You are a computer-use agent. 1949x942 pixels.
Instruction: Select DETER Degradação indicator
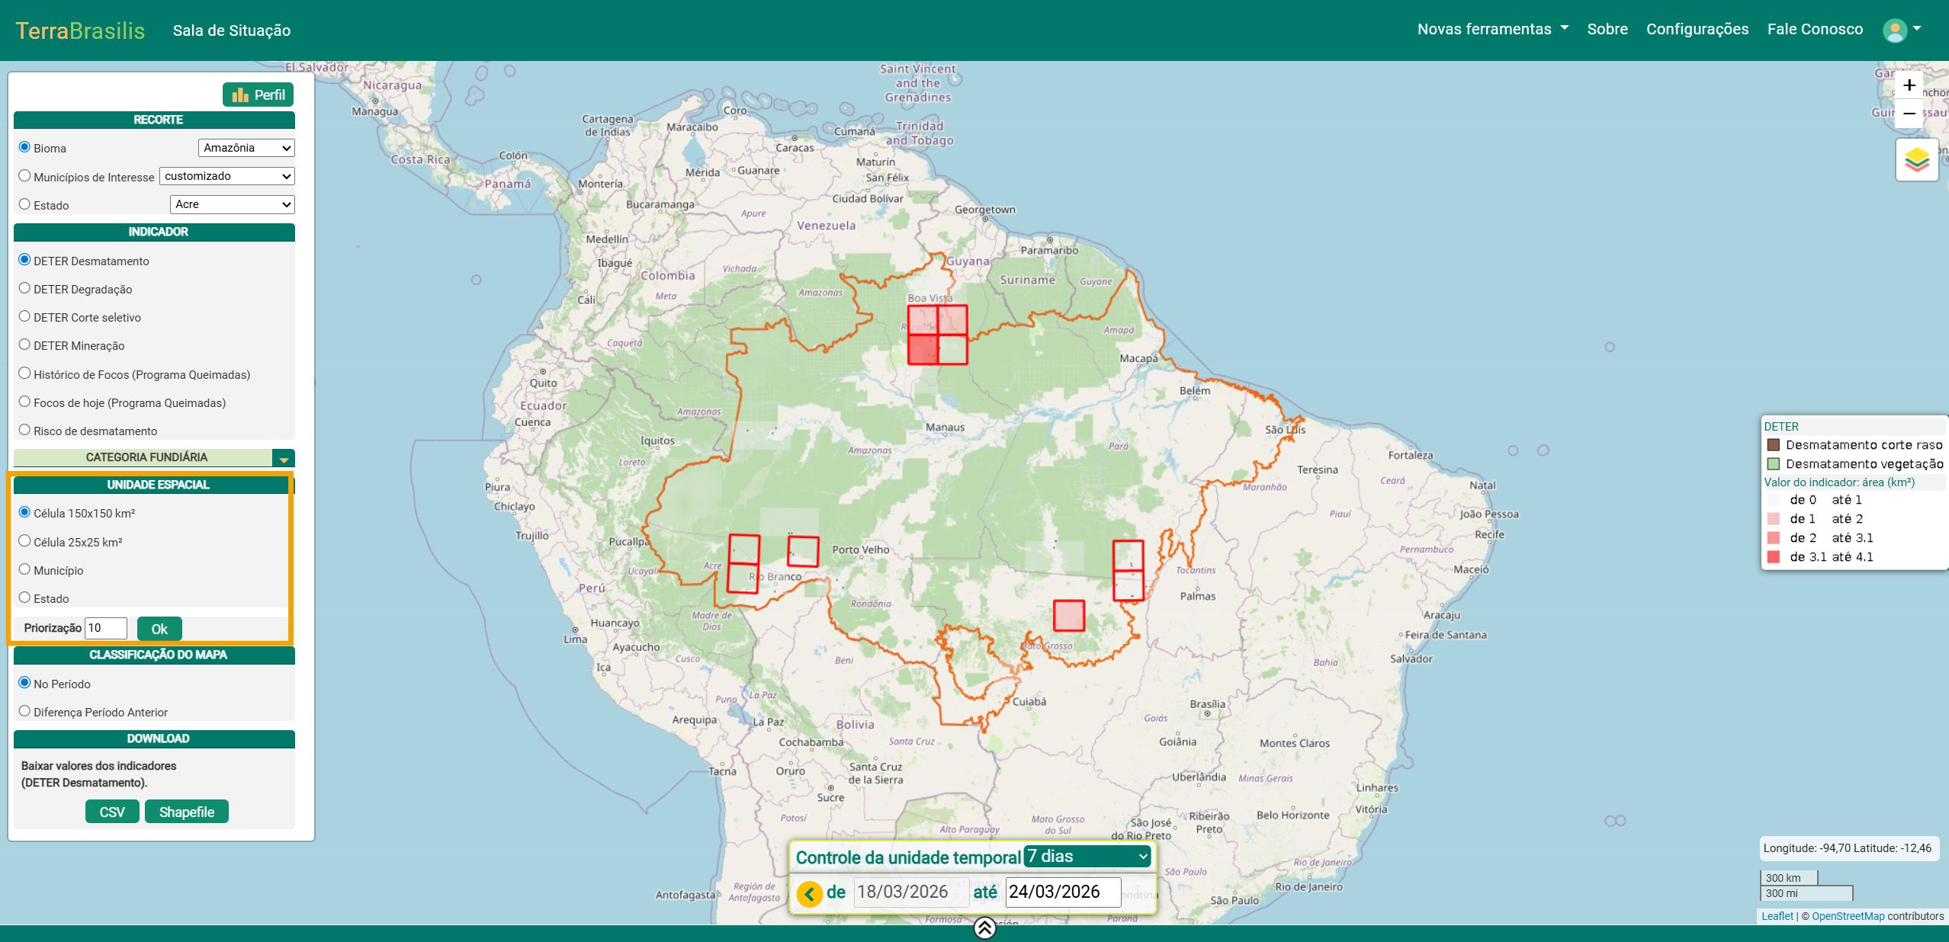(24, 288)
